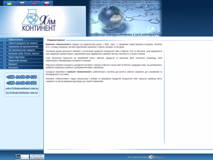Switch site language via Ukrainian flag
The height and width of the screenshot is (160, 213).
coord(9,3)
